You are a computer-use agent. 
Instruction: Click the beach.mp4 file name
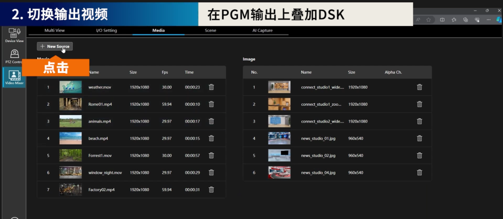[x=98, y=138]
